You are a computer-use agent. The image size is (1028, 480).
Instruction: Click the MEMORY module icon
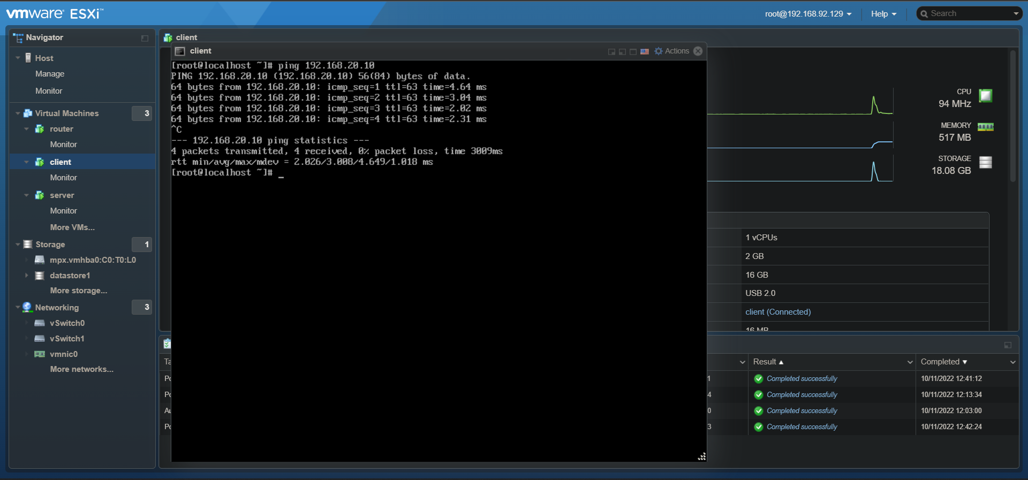pos(986,127)
